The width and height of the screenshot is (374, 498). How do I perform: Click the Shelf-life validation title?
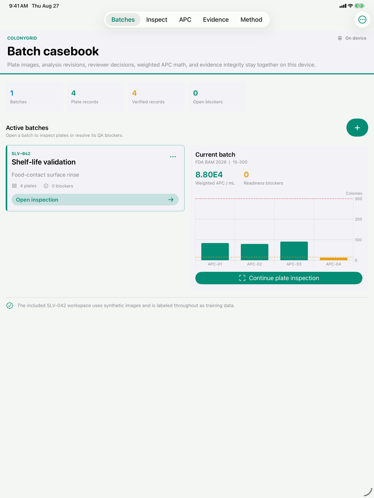44,162
